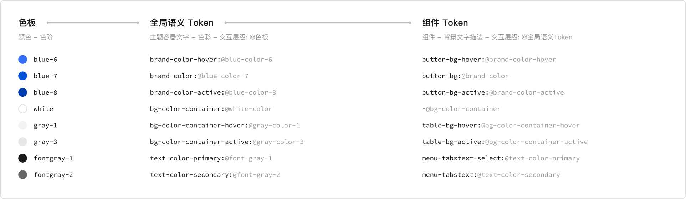
Task: Pick the dark blue-8 swatch
Action: 22,92
